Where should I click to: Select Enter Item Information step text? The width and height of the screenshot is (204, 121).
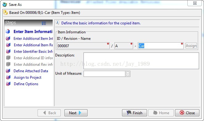(33, 31)
